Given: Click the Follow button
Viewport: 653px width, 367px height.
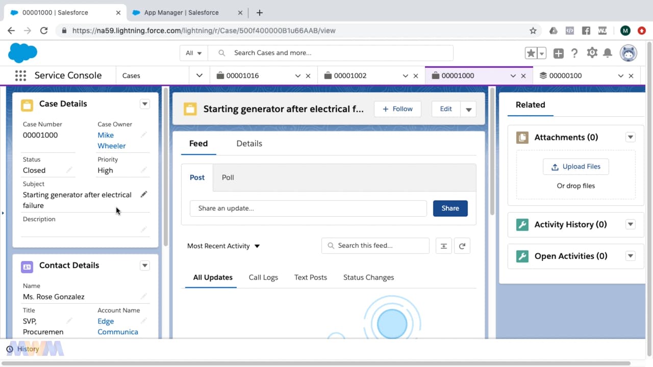Looking at the screenshot, I should 397,109.
